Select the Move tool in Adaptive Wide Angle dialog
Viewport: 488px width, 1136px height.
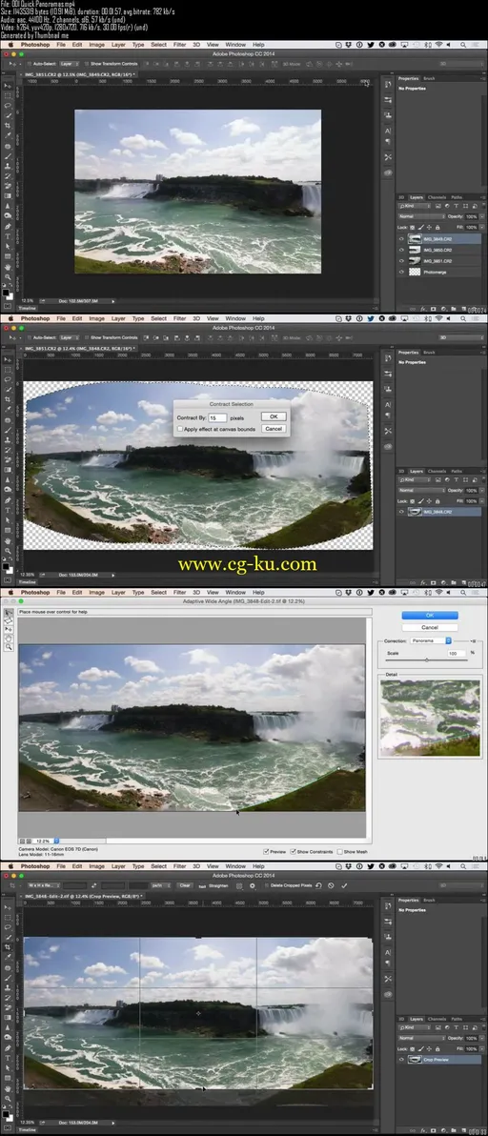[x=9, y=630]
